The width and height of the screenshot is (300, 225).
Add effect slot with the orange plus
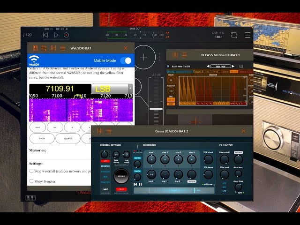(x=195, y=122)
